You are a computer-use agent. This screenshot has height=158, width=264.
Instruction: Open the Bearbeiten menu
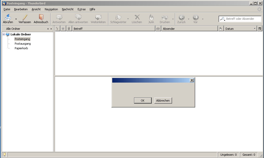click(21, 9)
